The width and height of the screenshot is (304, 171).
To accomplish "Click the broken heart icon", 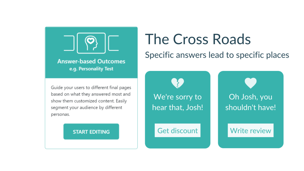I will (178, 83).
